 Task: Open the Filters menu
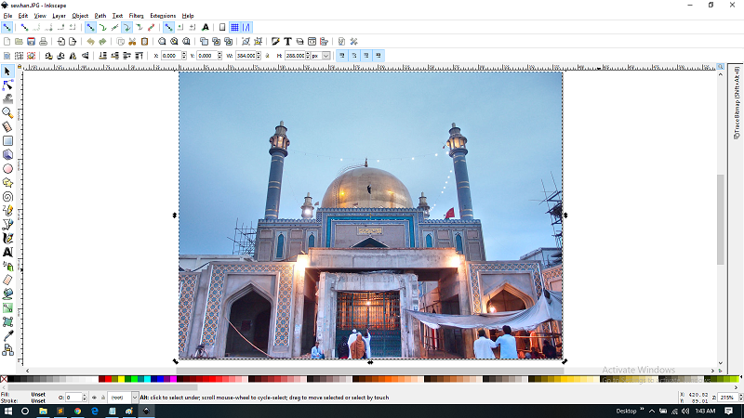click(x=136, y=16)
